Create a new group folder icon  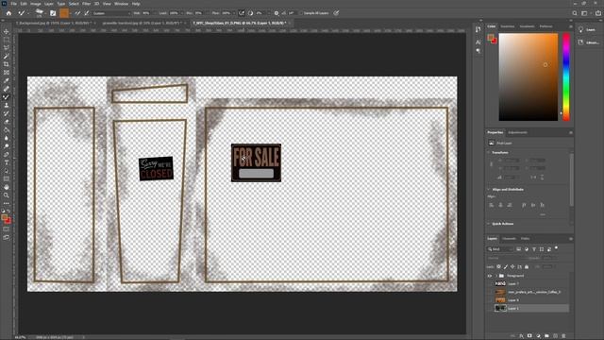[546, 336]
